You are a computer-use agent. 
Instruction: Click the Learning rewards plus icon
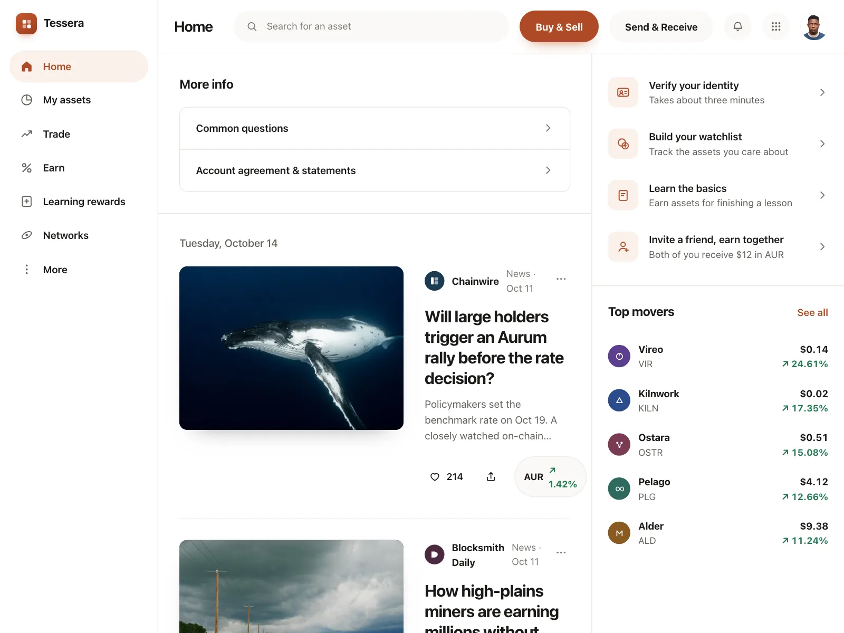26,202
